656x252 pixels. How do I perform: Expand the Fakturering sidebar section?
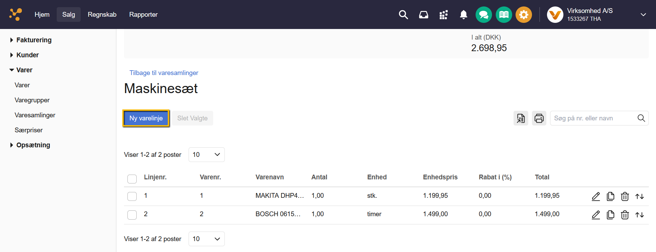pos(33,40)
